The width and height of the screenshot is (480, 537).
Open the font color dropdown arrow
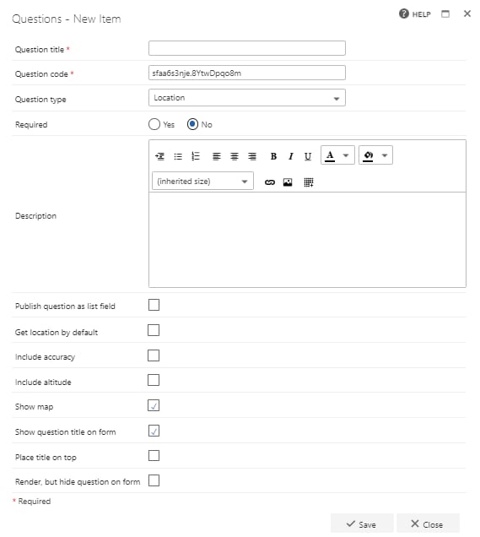coord(346,155)
